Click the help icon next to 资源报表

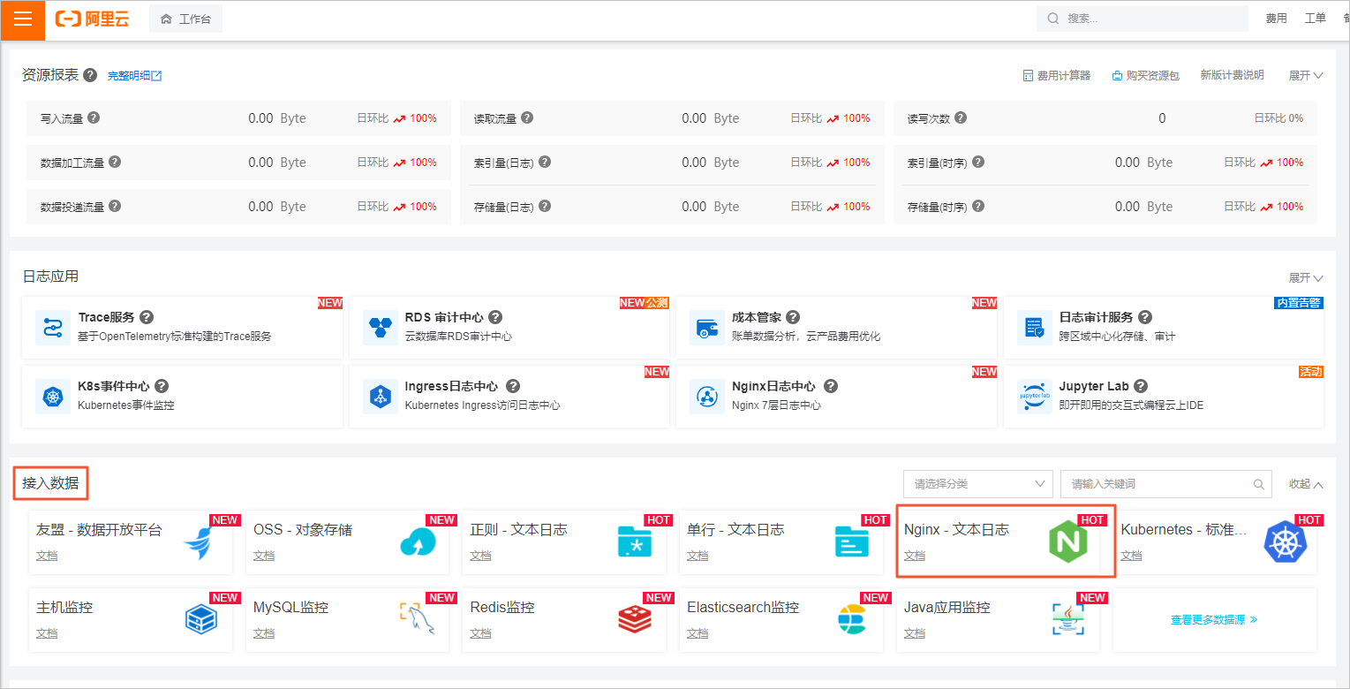(x=90, y=75)
